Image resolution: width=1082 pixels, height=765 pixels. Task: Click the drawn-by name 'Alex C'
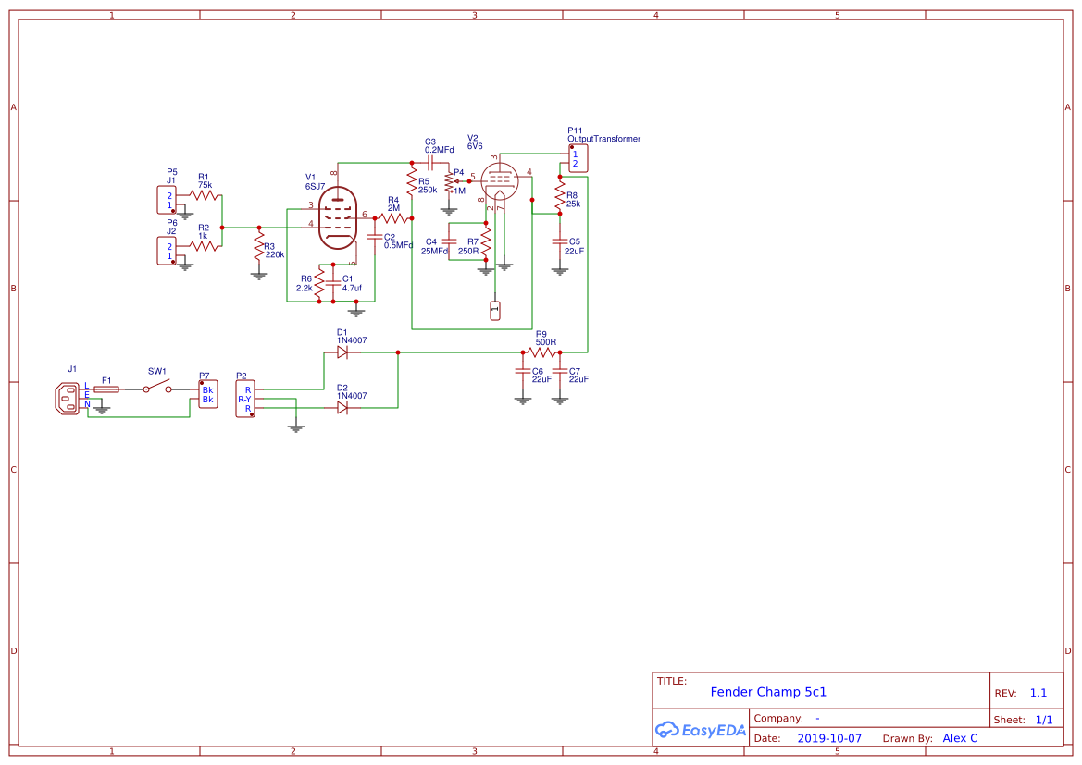(960, 738)
